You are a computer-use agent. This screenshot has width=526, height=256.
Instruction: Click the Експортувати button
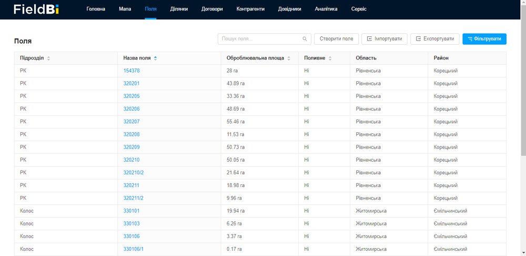point(435,39)
